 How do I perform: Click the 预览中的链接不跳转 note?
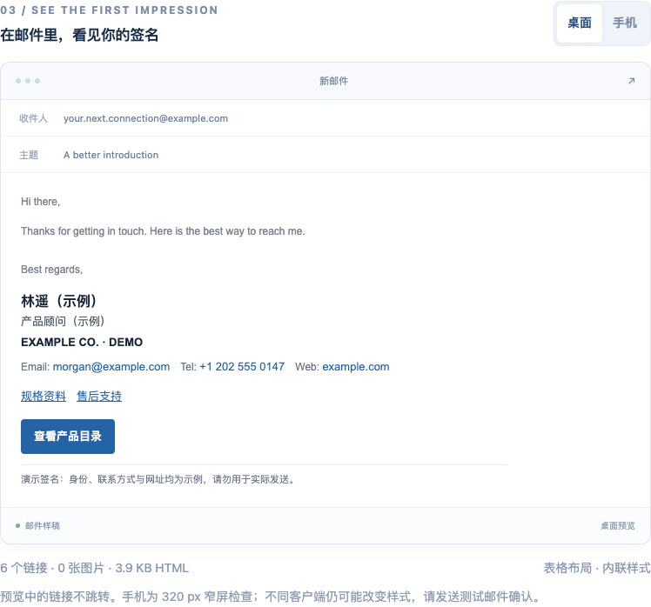coord(271,597)
